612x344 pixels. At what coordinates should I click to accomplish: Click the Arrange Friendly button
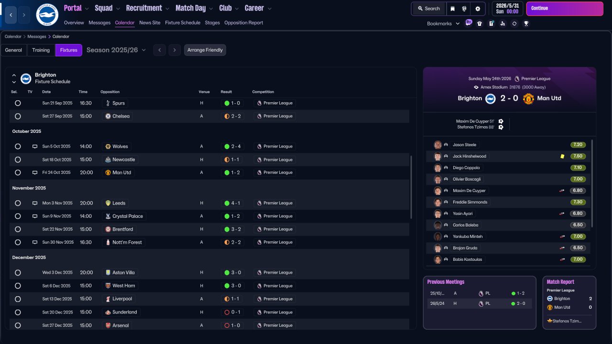point(205,50)
